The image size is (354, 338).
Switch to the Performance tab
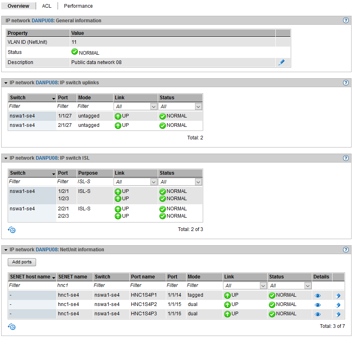[x=78, y=6]
